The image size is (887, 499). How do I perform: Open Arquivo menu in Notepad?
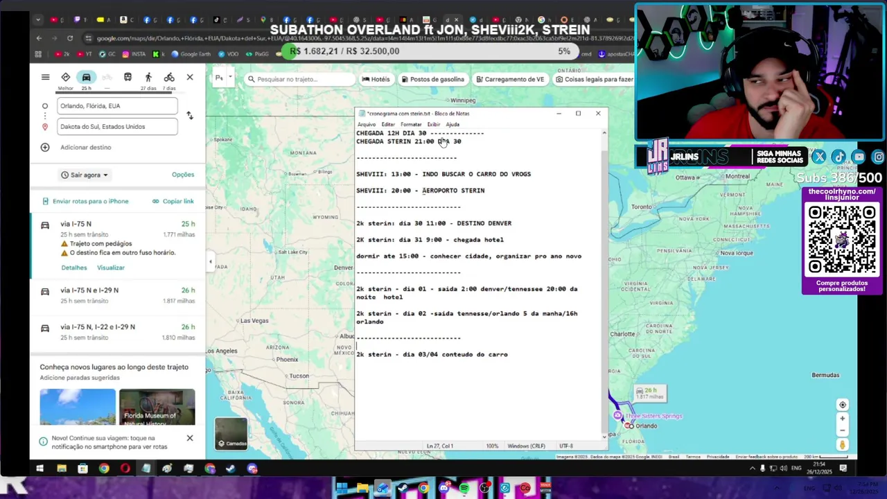366,124
